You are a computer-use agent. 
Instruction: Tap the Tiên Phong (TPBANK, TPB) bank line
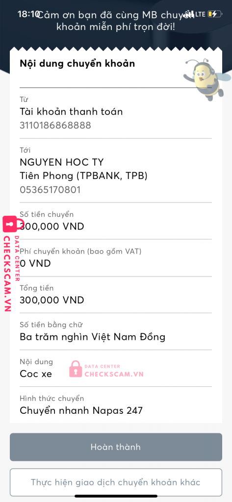click(84, 176)
